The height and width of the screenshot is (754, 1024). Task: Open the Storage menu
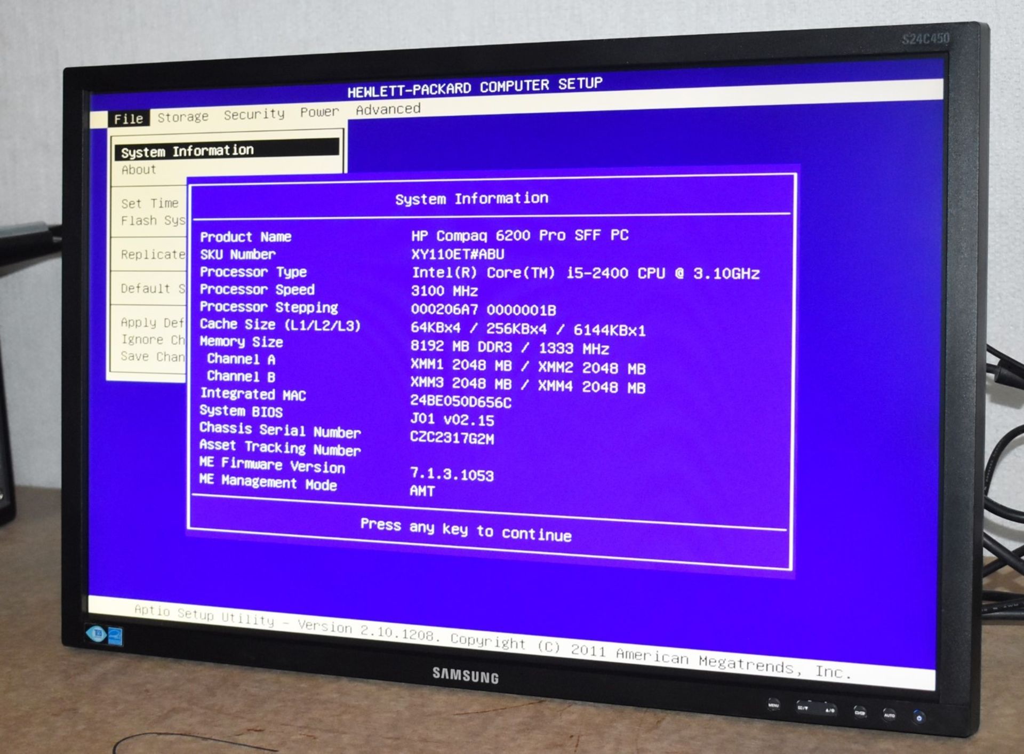pos(182,117)
